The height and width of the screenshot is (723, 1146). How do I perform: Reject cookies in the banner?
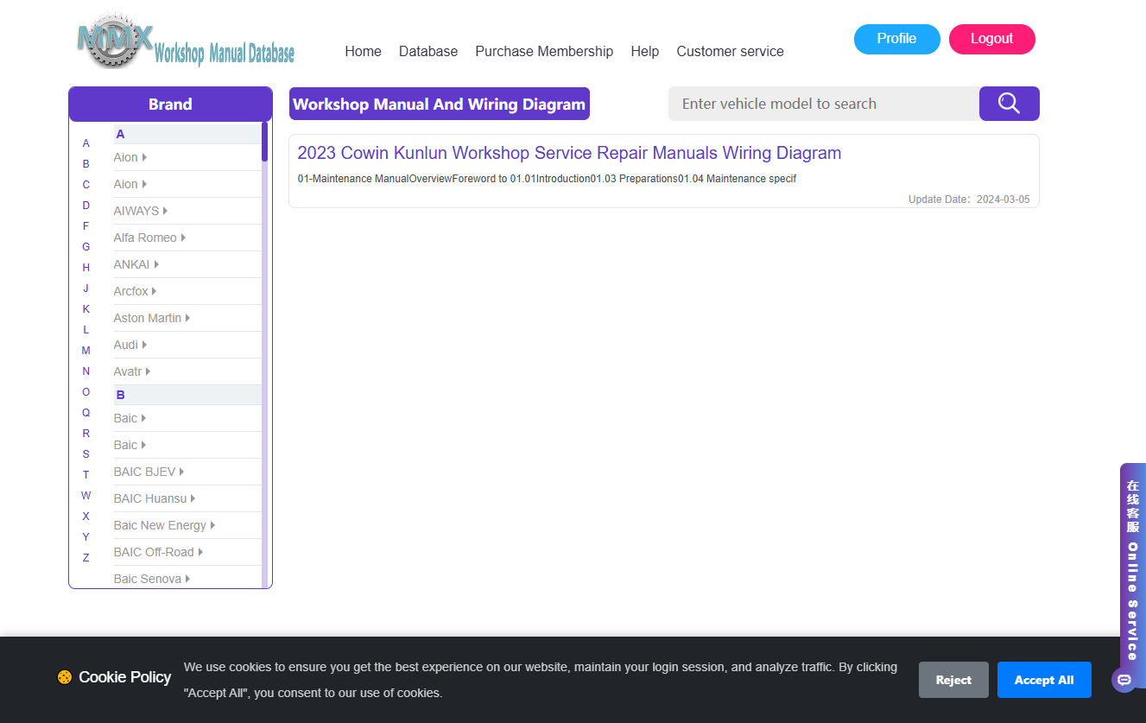point(953,680)
